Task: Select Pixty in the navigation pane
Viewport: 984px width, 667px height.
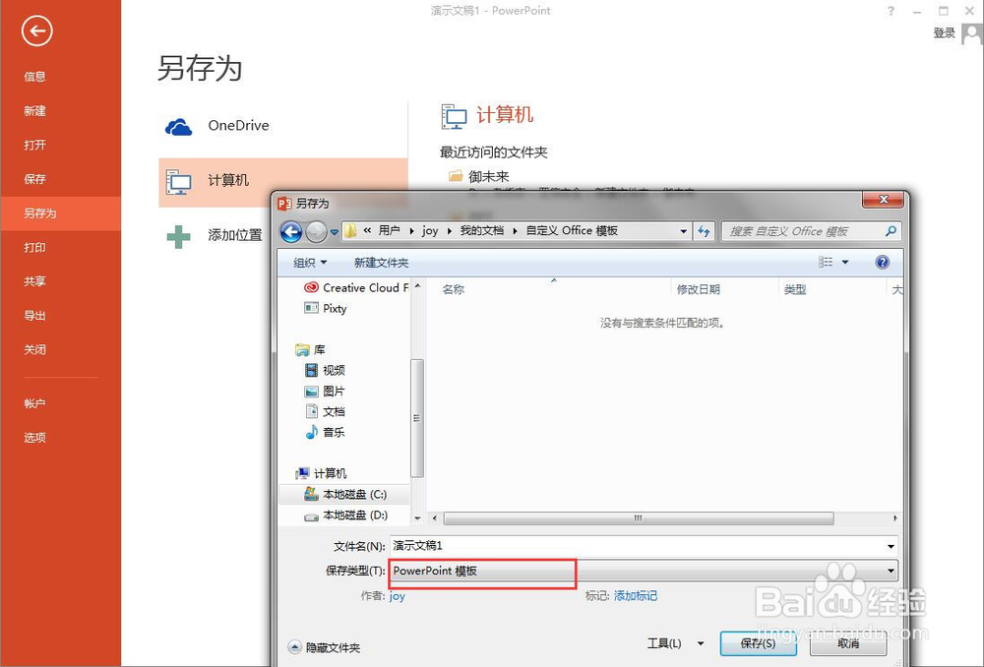Action: point(325,308)
